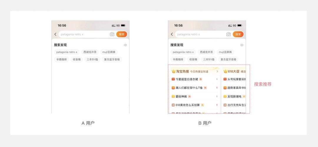Click the battery icon in A user's status bar
Image resolution: width=318 pixels, height=147 pixels.
123,26
